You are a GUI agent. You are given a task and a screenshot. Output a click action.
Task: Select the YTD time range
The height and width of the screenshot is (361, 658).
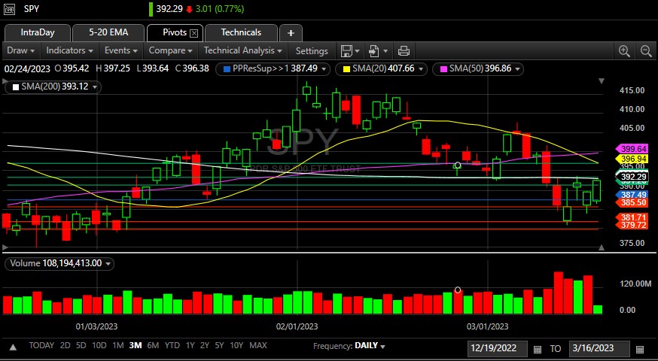[172, 346]
